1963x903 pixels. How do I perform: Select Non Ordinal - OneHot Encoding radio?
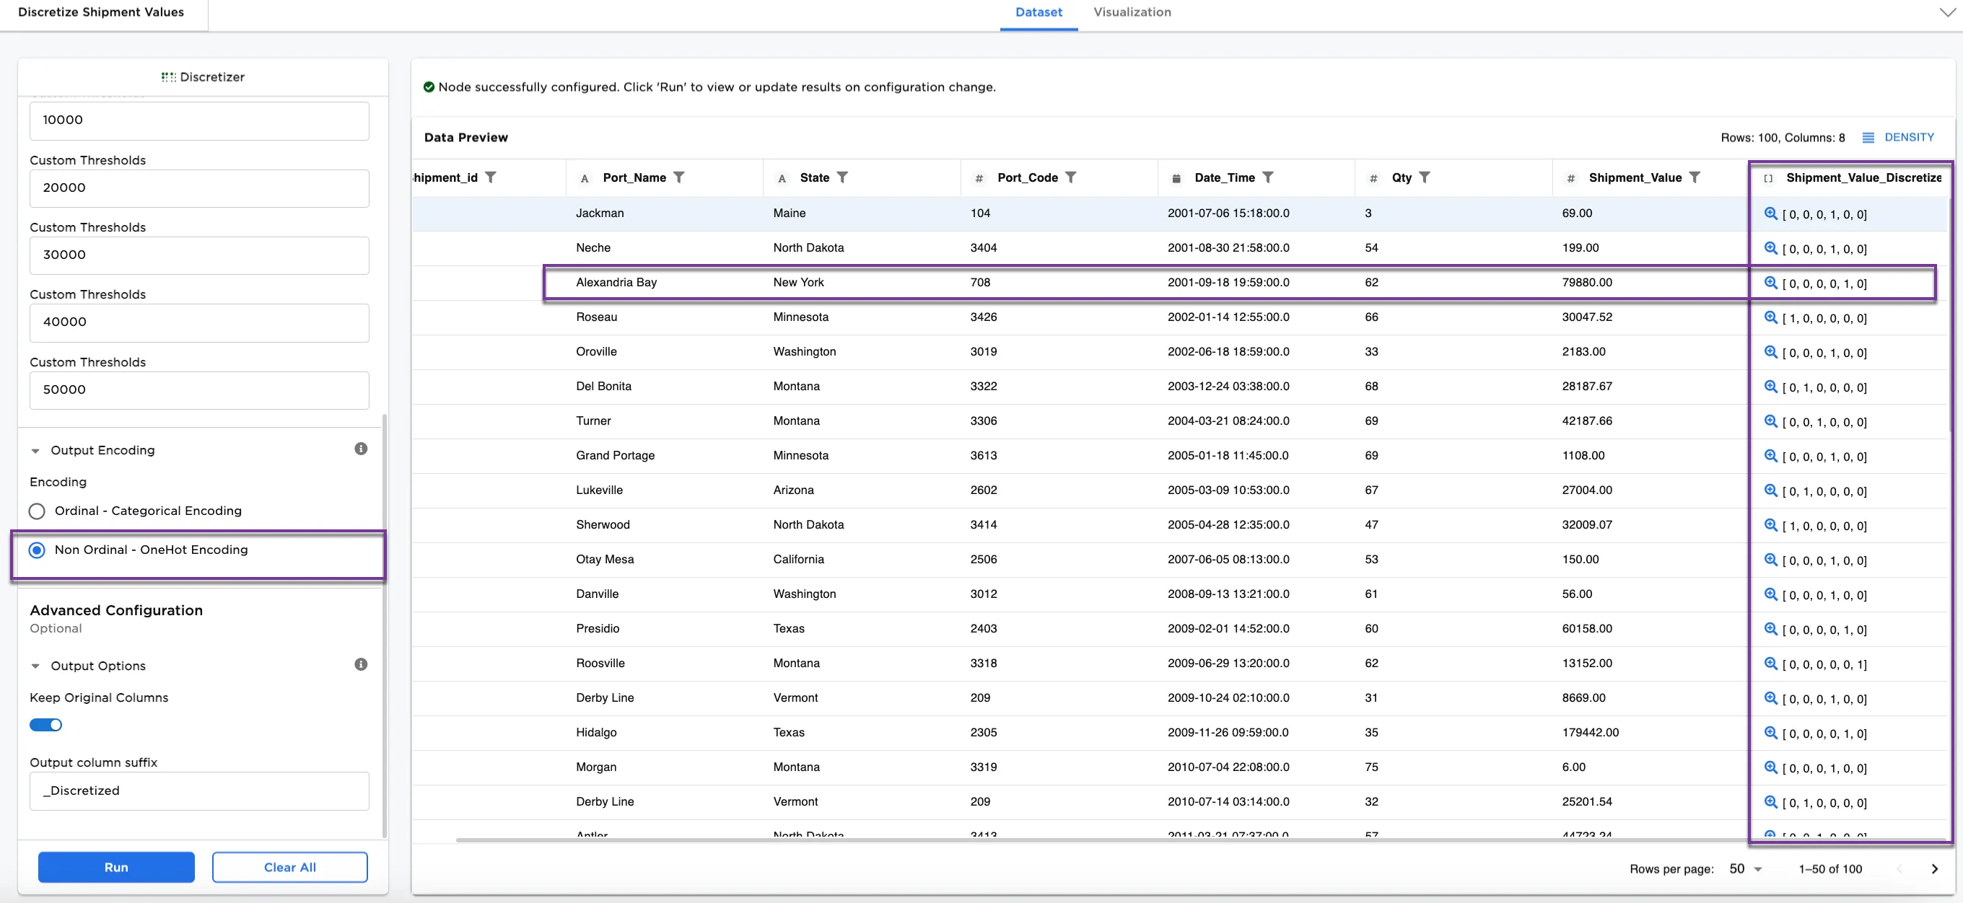[37, 550]
